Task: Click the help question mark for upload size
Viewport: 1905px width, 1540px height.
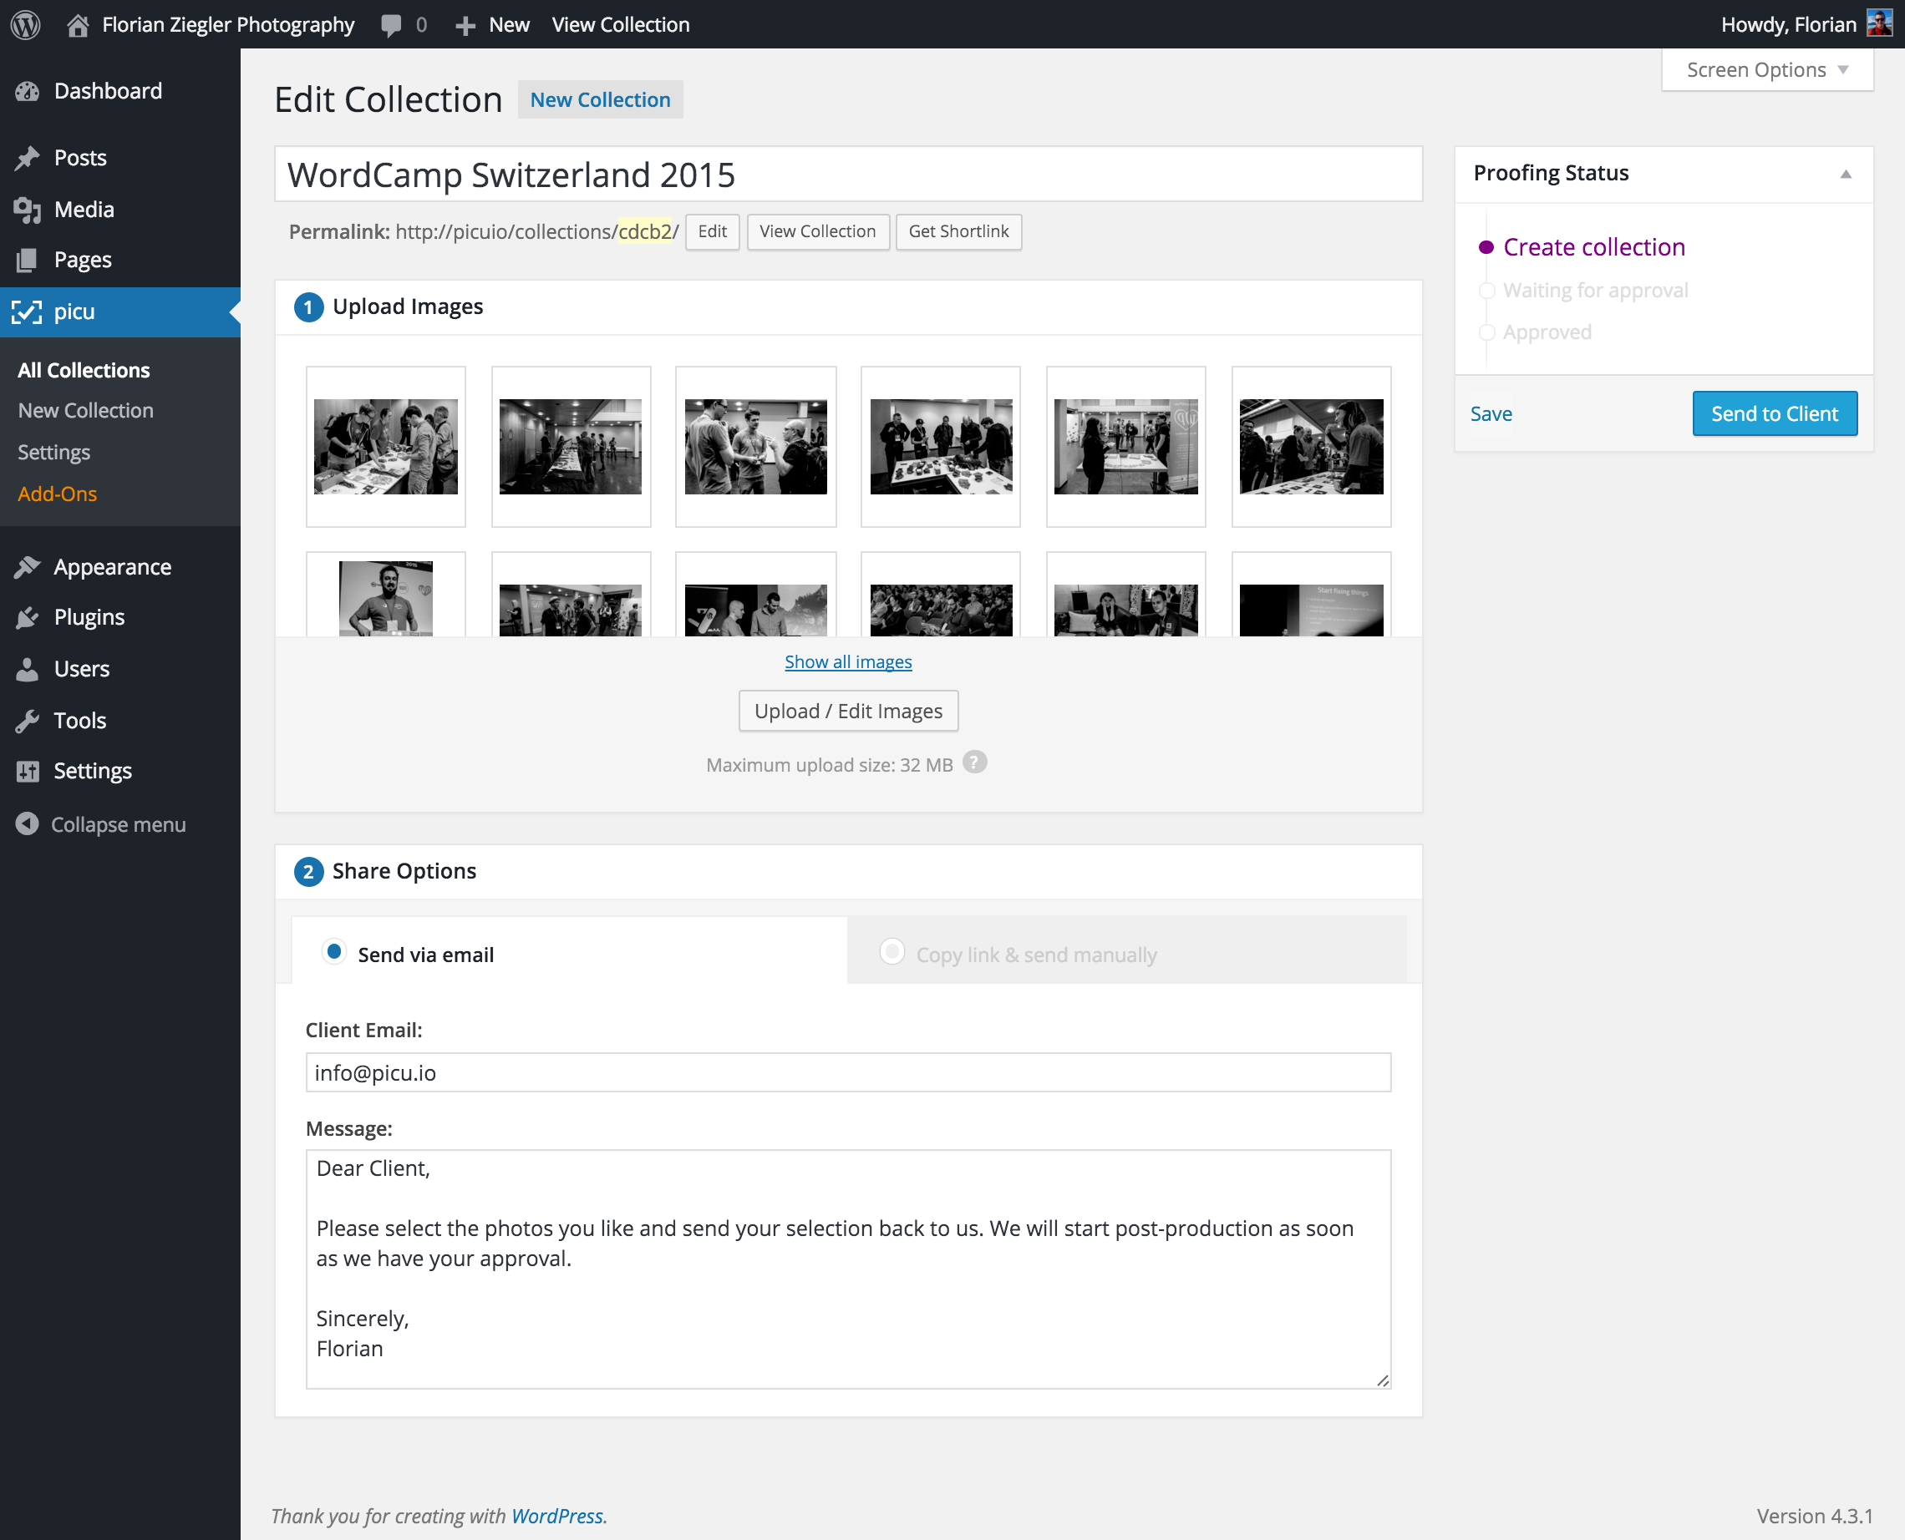Action: pyautogui.click(x=974, y=763)
